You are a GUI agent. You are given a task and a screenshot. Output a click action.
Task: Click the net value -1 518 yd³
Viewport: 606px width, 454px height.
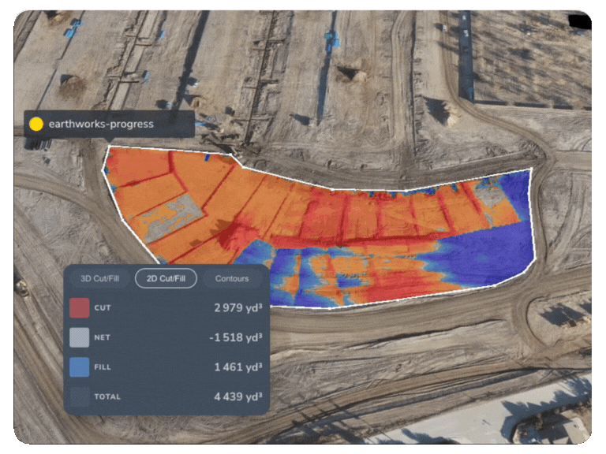point(236,337)
